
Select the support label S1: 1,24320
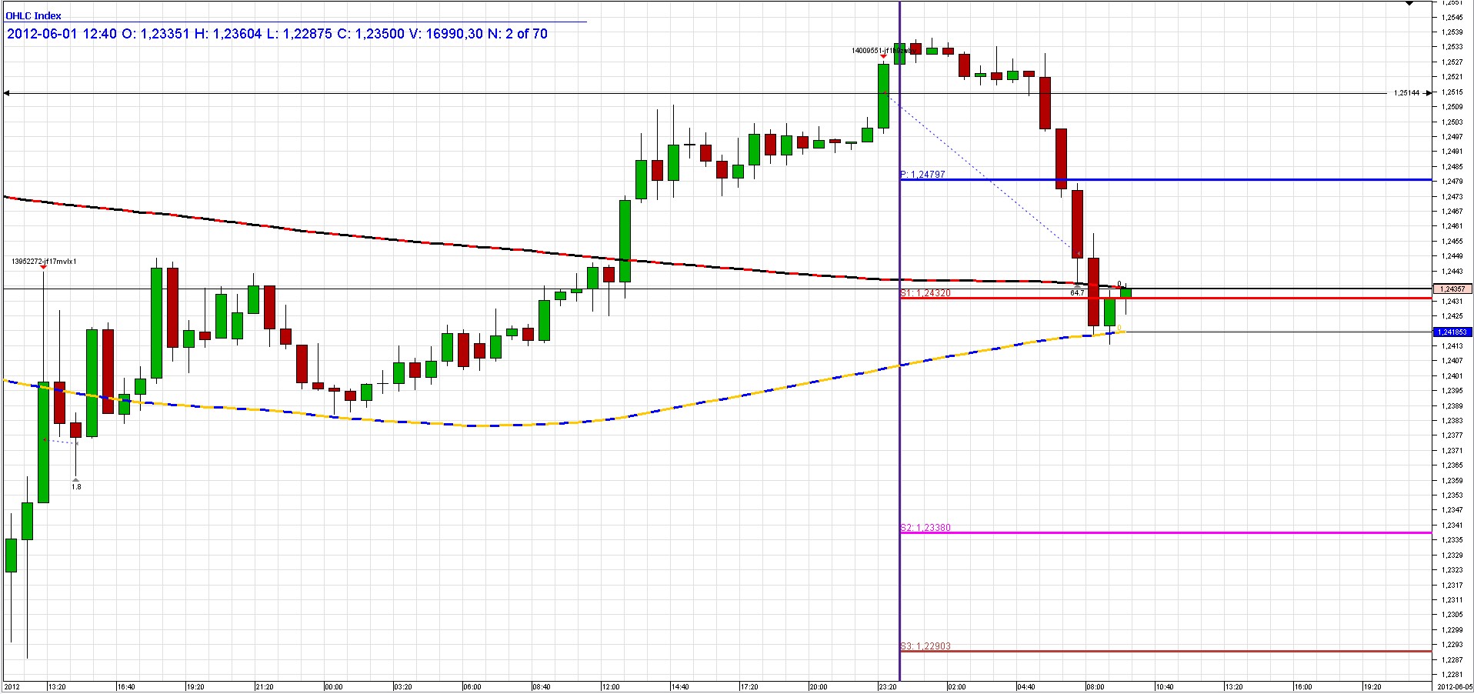pos(925,293)
